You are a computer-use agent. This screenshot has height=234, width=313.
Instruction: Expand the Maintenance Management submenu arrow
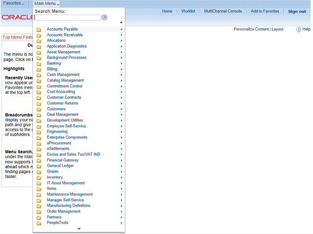(121, 195)
